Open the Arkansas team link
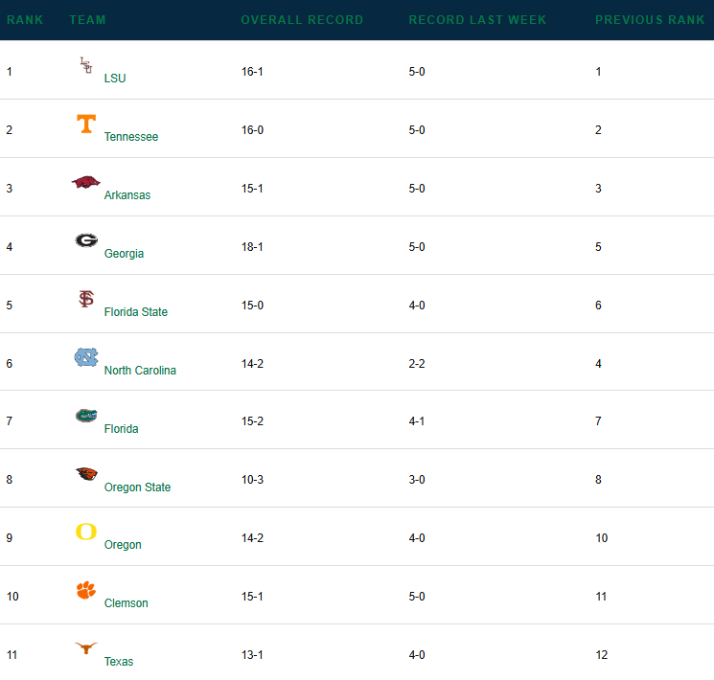The width and height of the screenshot is (714, 680). 127,194
